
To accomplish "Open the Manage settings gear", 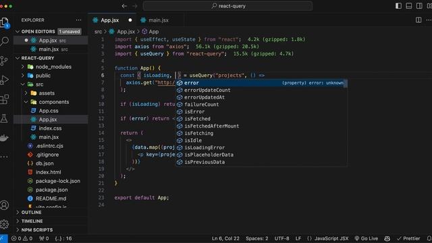I will pyautogui.click(x=5, y=225).
